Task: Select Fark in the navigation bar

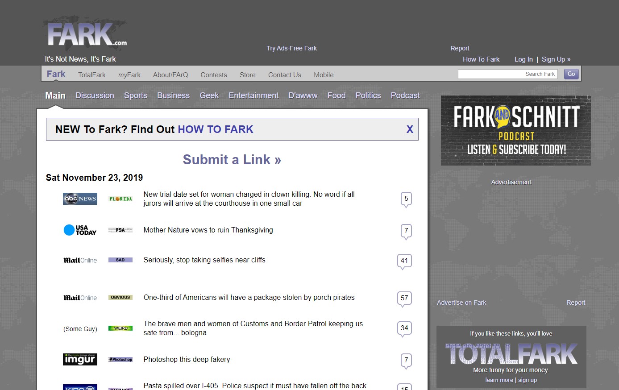Action: [x=56, y=74]
